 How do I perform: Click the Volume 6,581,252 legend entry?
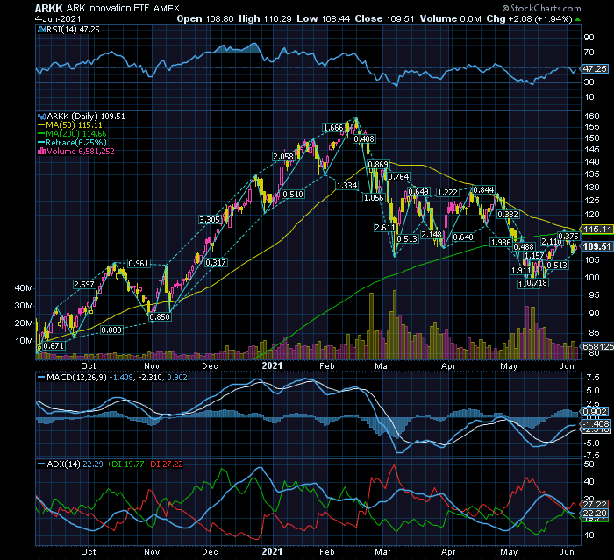[76, 152]
